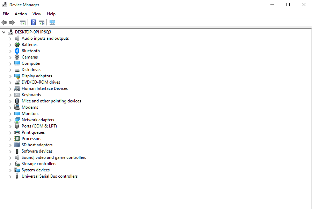
Task: Click the Bluetooth category icon
Action: 17,51
